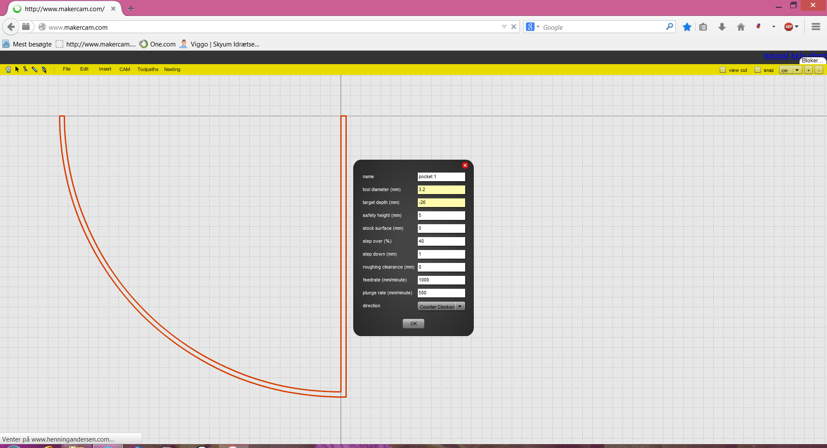Pick the pen path tool
This screenshot has height=448, width=827.
tap(44, 69)
